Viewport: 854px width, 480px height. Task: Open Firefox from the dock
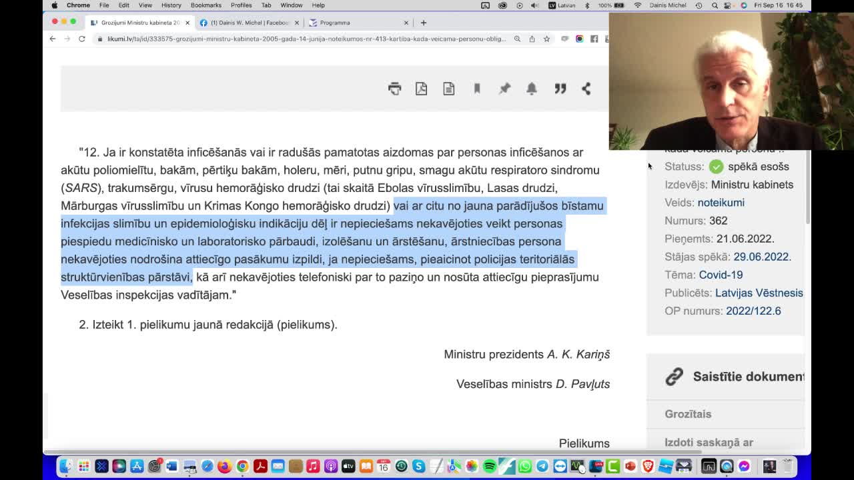pos(225,466)
